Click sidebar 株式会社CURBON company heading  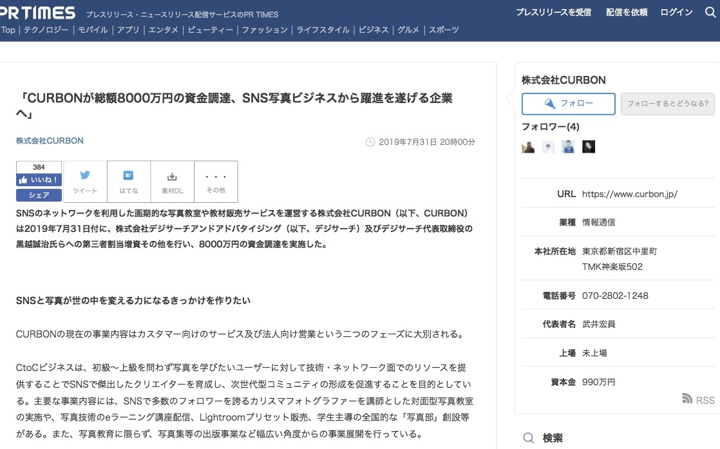564,81
